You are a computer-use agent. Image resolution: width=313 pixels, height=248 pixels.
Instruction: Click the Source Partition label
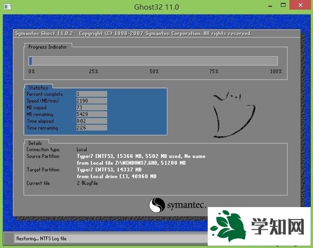pos(43,156)
